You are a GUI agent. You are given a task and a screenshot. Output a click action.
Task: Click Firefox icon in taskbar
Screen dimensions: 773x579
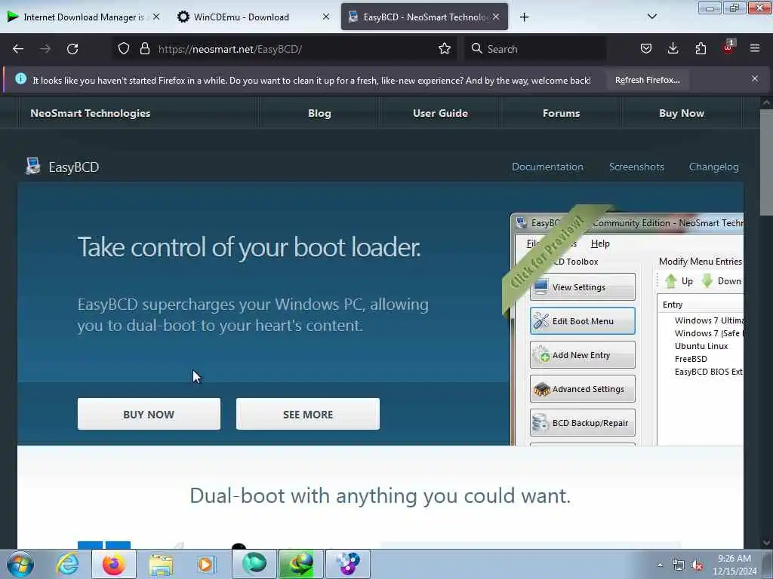pos(113,564)
